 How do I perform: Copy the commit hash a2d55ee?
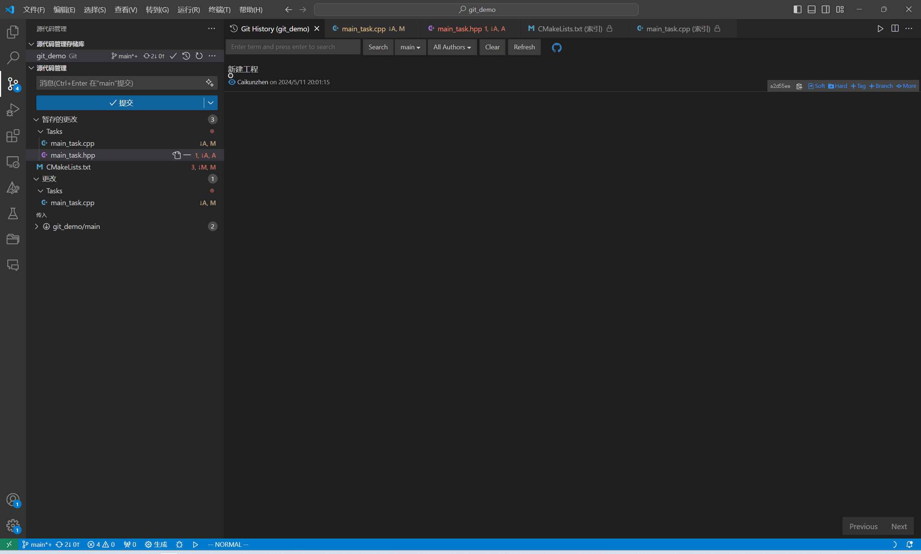799,86
